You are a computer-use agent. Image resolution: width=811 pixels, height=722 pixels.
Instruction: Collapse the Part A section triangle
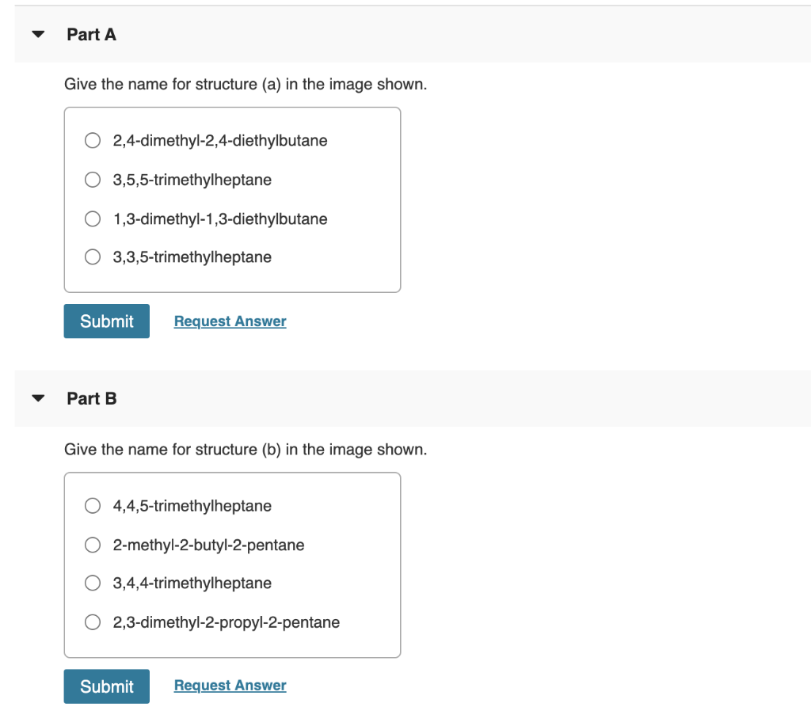click(37, 35)
